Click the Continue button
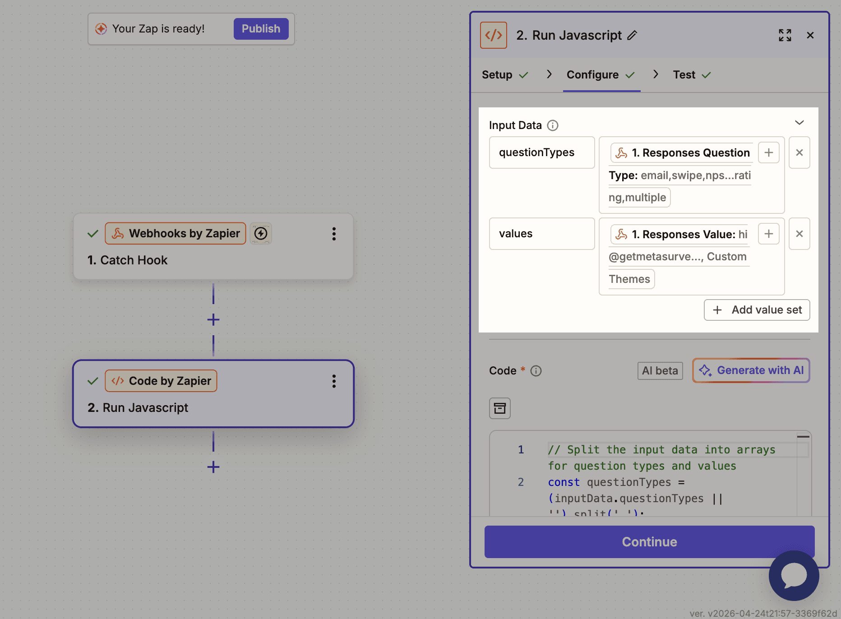 click(x=649, y=542)
